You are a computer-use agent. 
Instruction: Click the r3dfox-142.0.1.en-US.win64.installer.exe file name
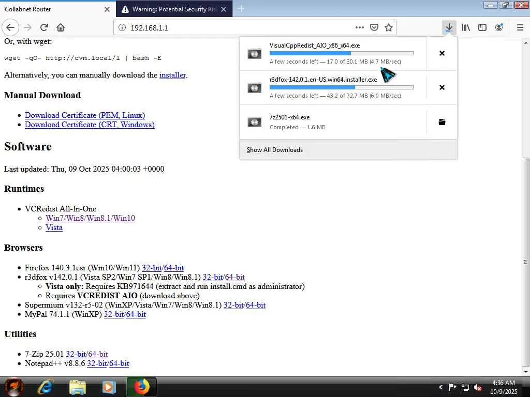click(x=323, y=80)
